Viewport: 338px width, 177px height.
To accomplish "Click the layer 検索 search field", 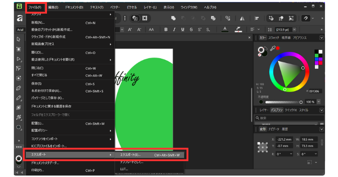I will coord(289,118).
